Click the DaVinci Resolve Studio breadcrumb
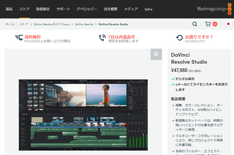 point(113,24)
